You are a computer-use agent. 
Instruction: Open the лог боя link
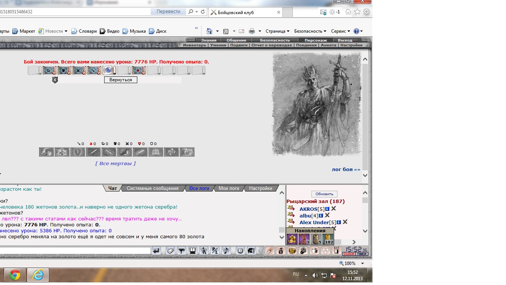(x=346, y=169)
